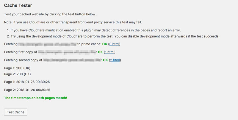238x120 pixels.
Task: Click the Page 2 timestamp line
Action: click(x=27, y=90)
